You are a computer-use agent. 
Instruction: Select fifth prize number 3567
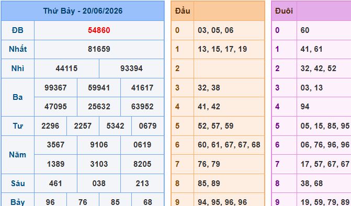[55, 145]
